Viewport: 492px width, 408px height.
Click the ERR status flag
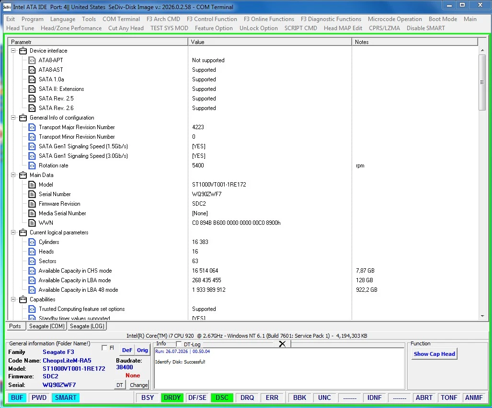(x=272, y=397)
